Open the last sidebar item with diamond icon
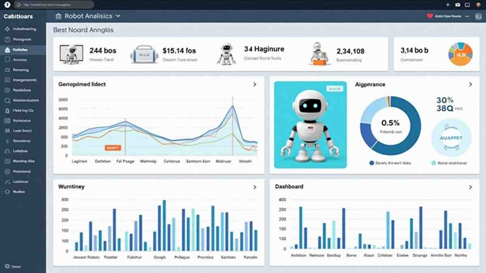This screenshot has width=486, height=273. (23, 192)
